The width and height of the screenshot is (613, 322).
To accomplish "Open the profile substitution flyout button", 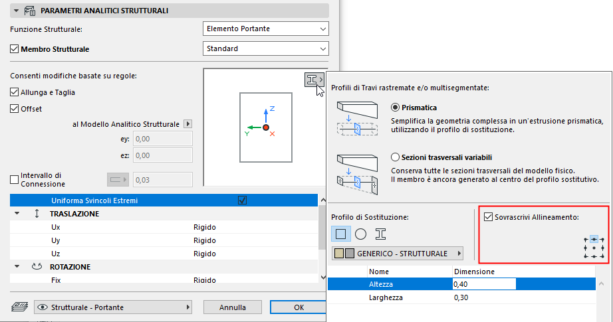I will click(x=314, y=80).
